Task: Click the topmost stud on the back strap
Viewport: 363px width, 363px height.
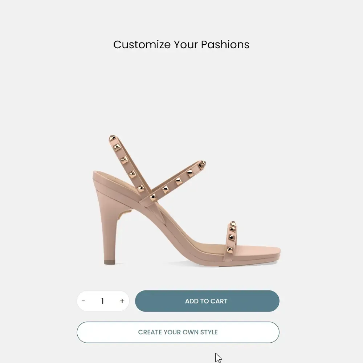Action: click(x=113, y=138)
